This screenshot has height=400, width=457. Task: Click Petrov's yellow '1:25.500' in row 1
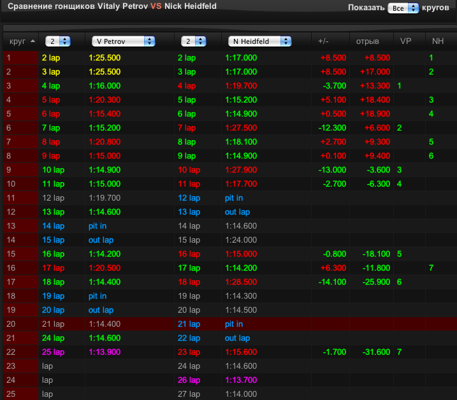[105, 58]
